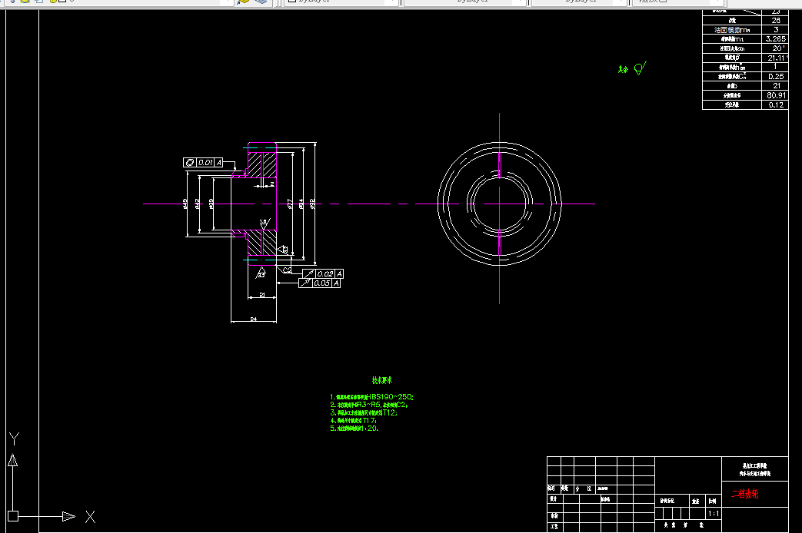The width and height of the screenshot is (802, 533).
Task: Select the red 二档齿轮 title text
Action: pyautogui.click(x=744, y=494)
